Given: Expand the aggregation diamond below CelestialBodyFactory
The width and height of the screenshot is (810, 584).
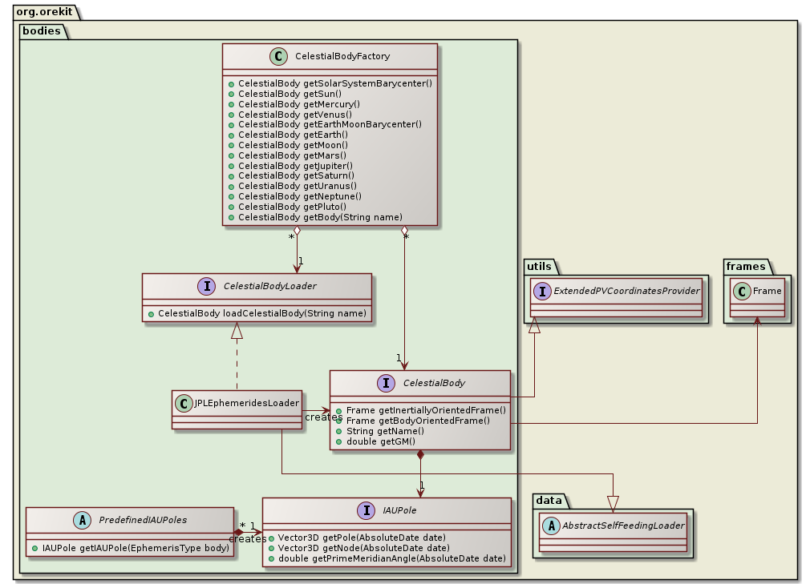Looking at the screenshot, I should (297, 231).
